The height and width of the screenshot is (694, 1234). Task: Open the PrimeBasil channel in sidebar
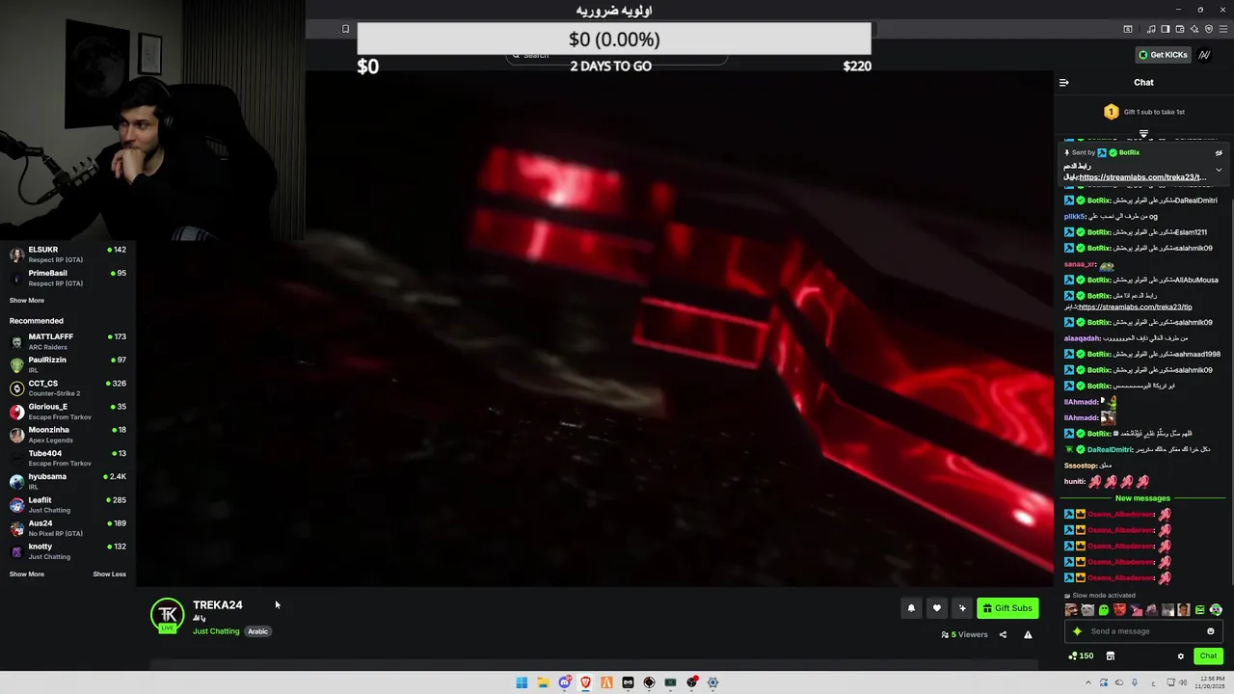[67, 278]
